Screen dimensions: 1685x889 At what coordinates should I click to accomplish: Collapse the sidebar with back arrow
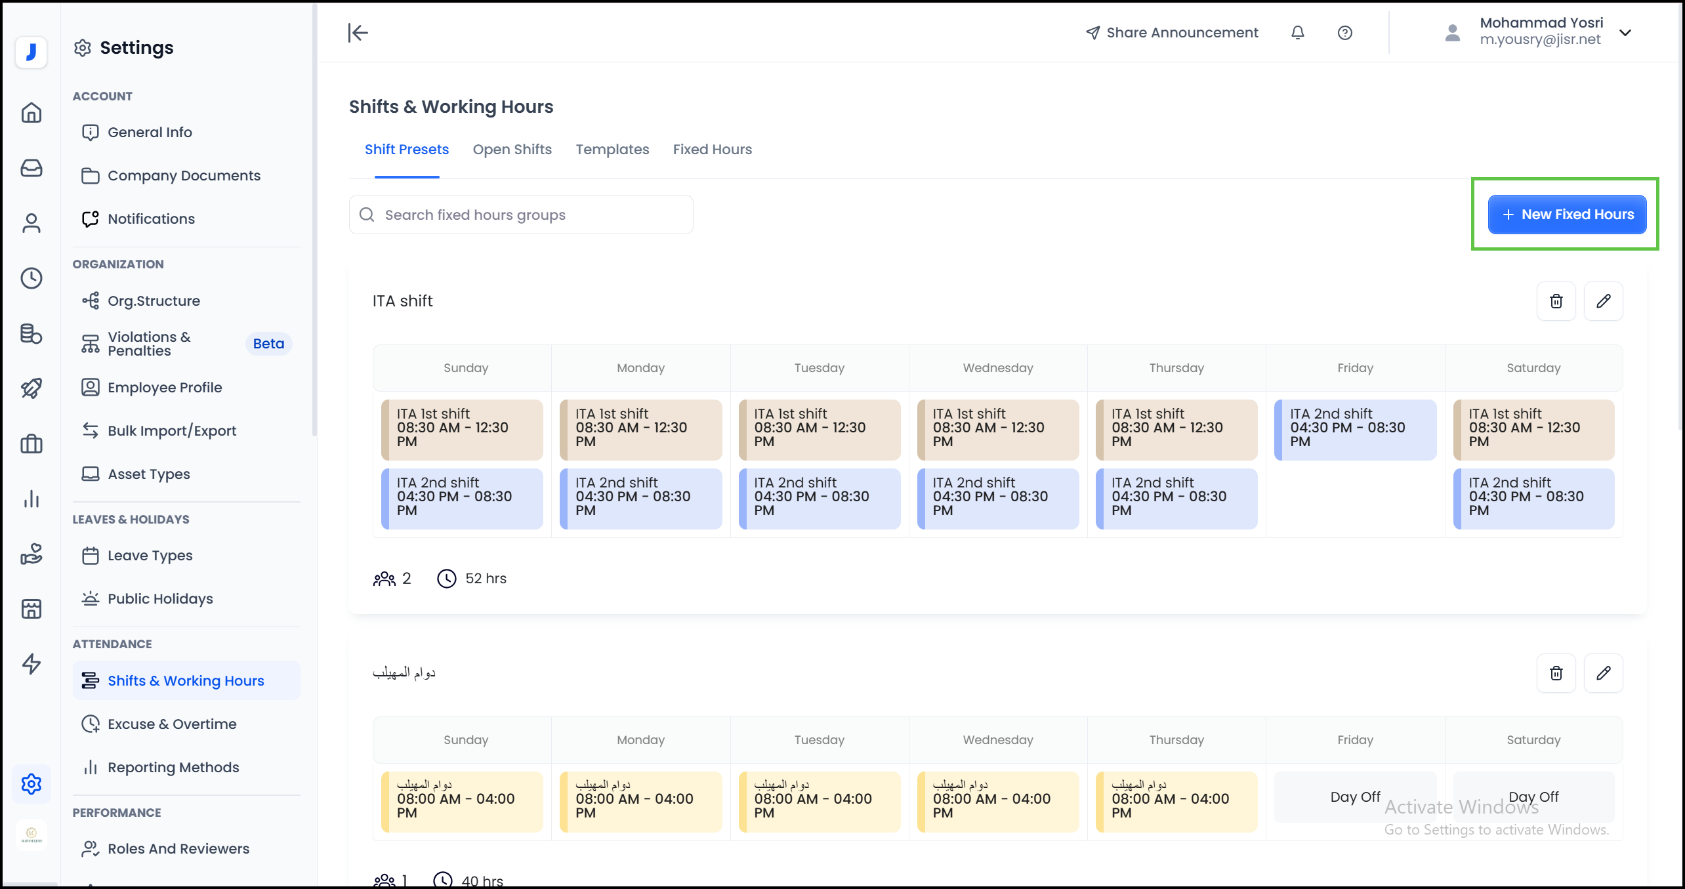point(358,32)
